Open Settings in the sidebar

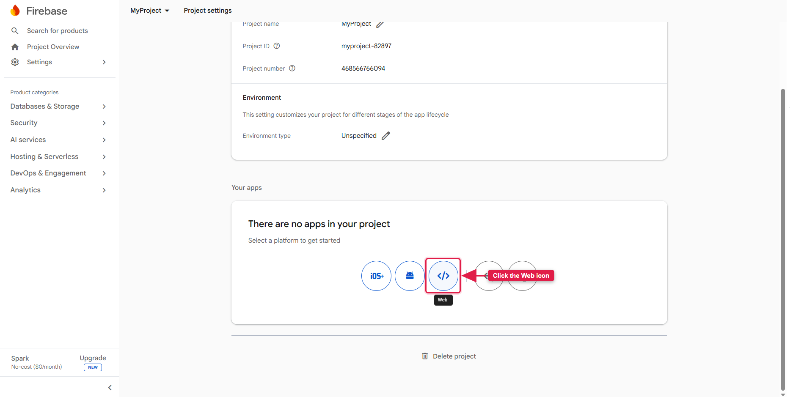click(x=39, y=62)
